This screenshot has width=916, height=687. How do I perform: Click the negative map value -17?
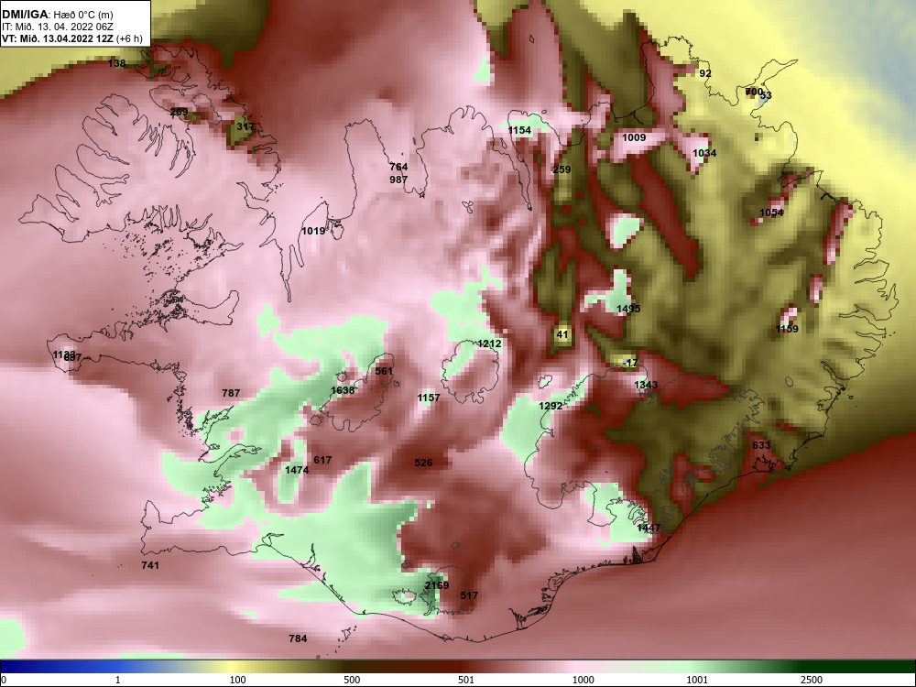click(630, 363)
